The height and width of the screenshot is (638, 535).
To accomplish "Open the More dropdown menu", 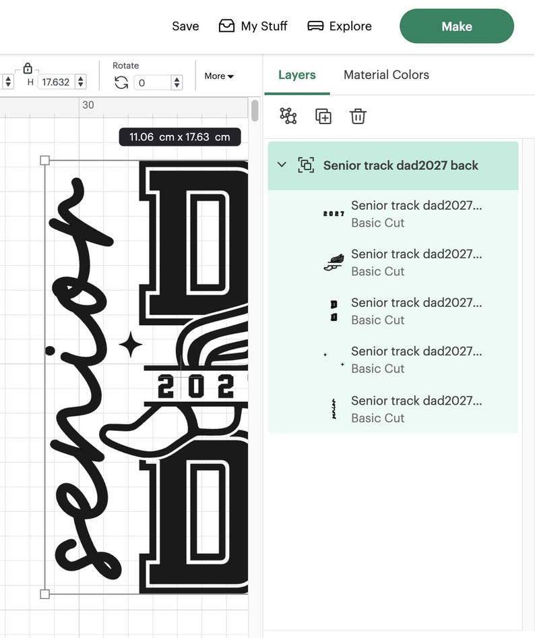I will click(x=219, y=76).
